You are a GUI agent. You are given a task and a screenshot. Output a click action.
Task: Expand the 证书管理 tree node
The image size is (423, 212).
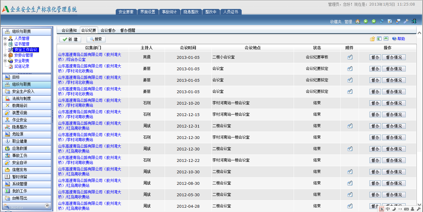[x=5, y=44]
